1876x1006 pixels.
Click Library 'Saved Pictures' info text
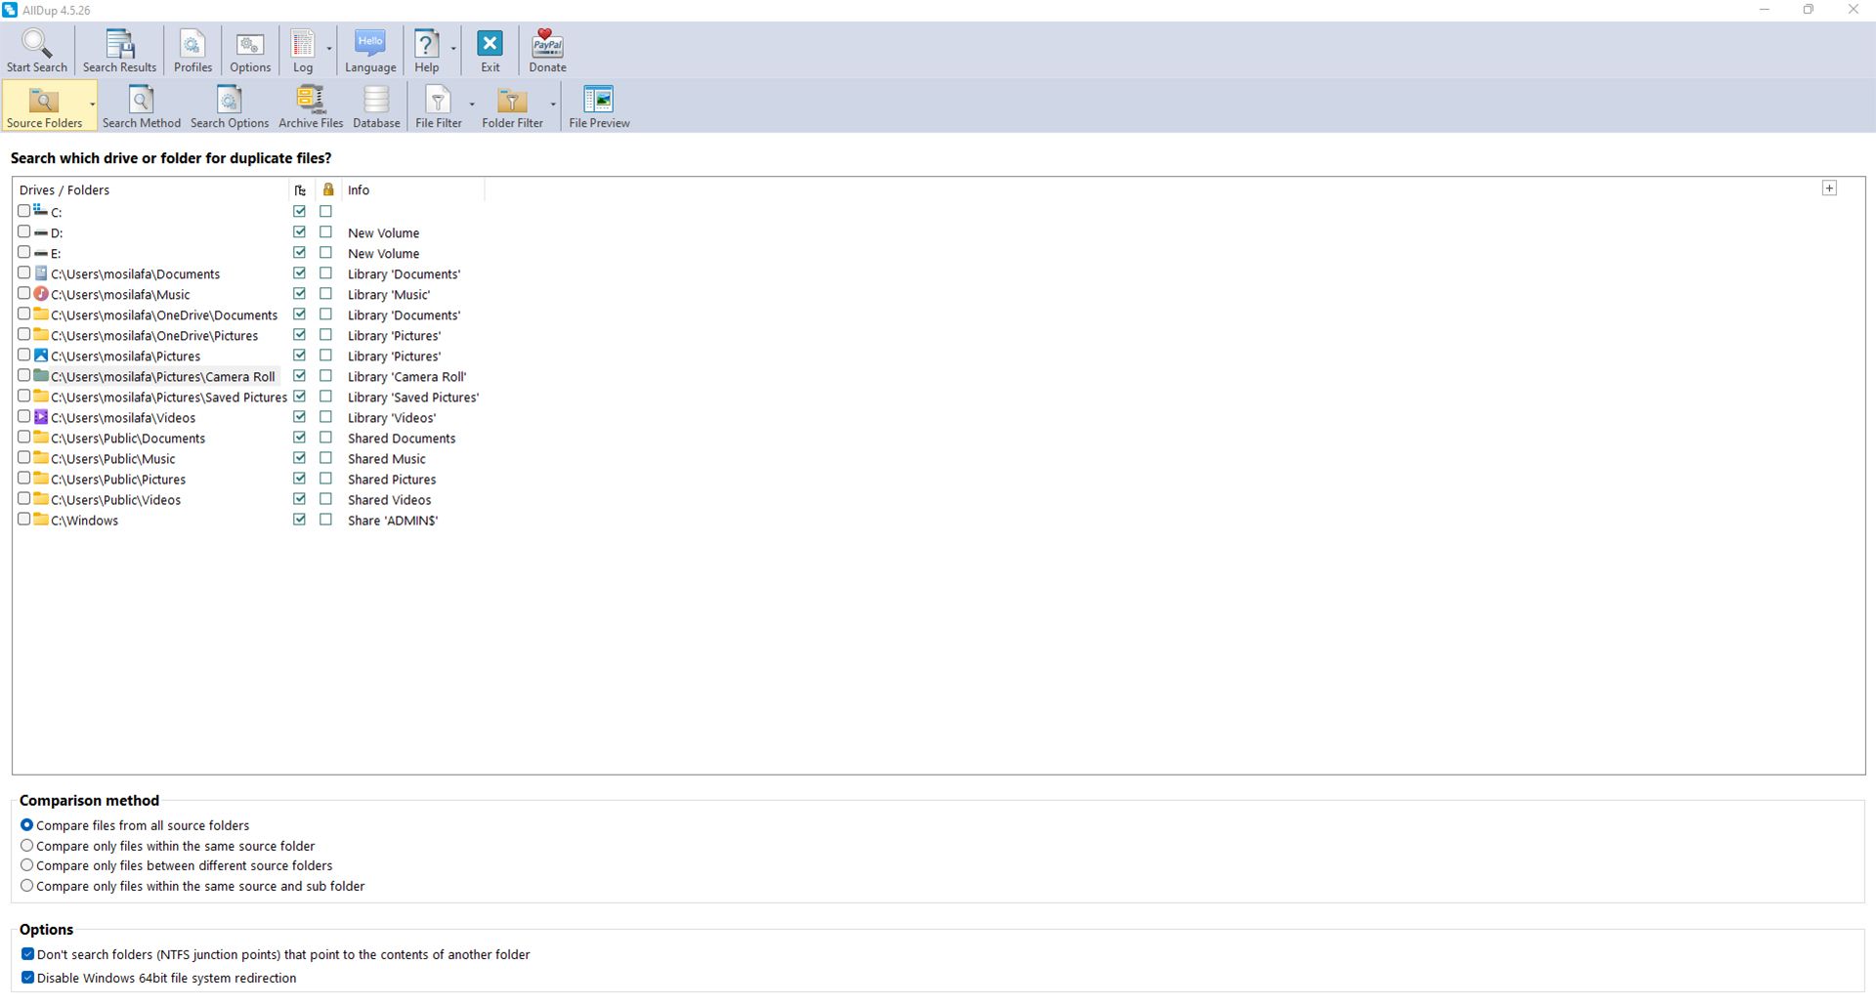[413, 398]
